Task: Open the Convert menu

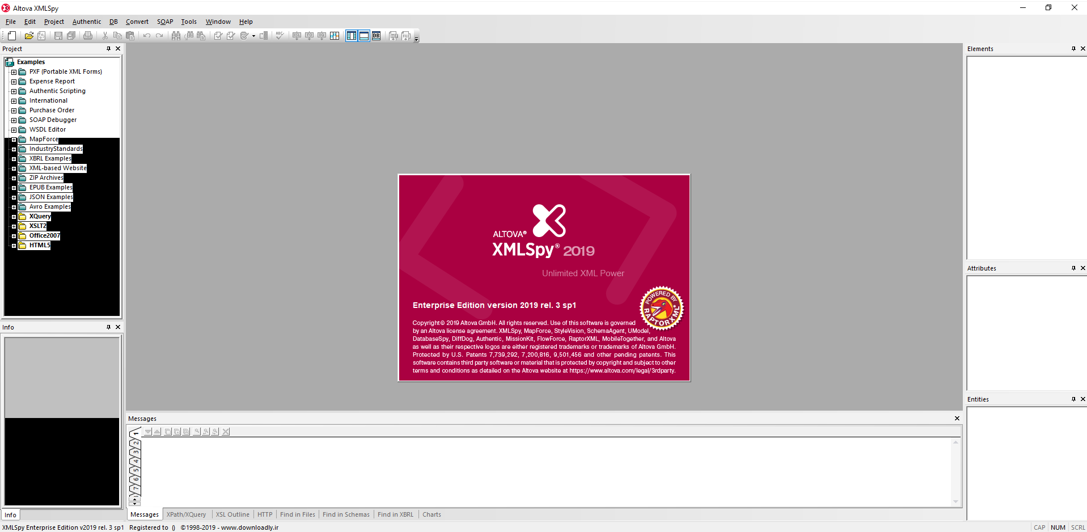Action: coord(137,22)
